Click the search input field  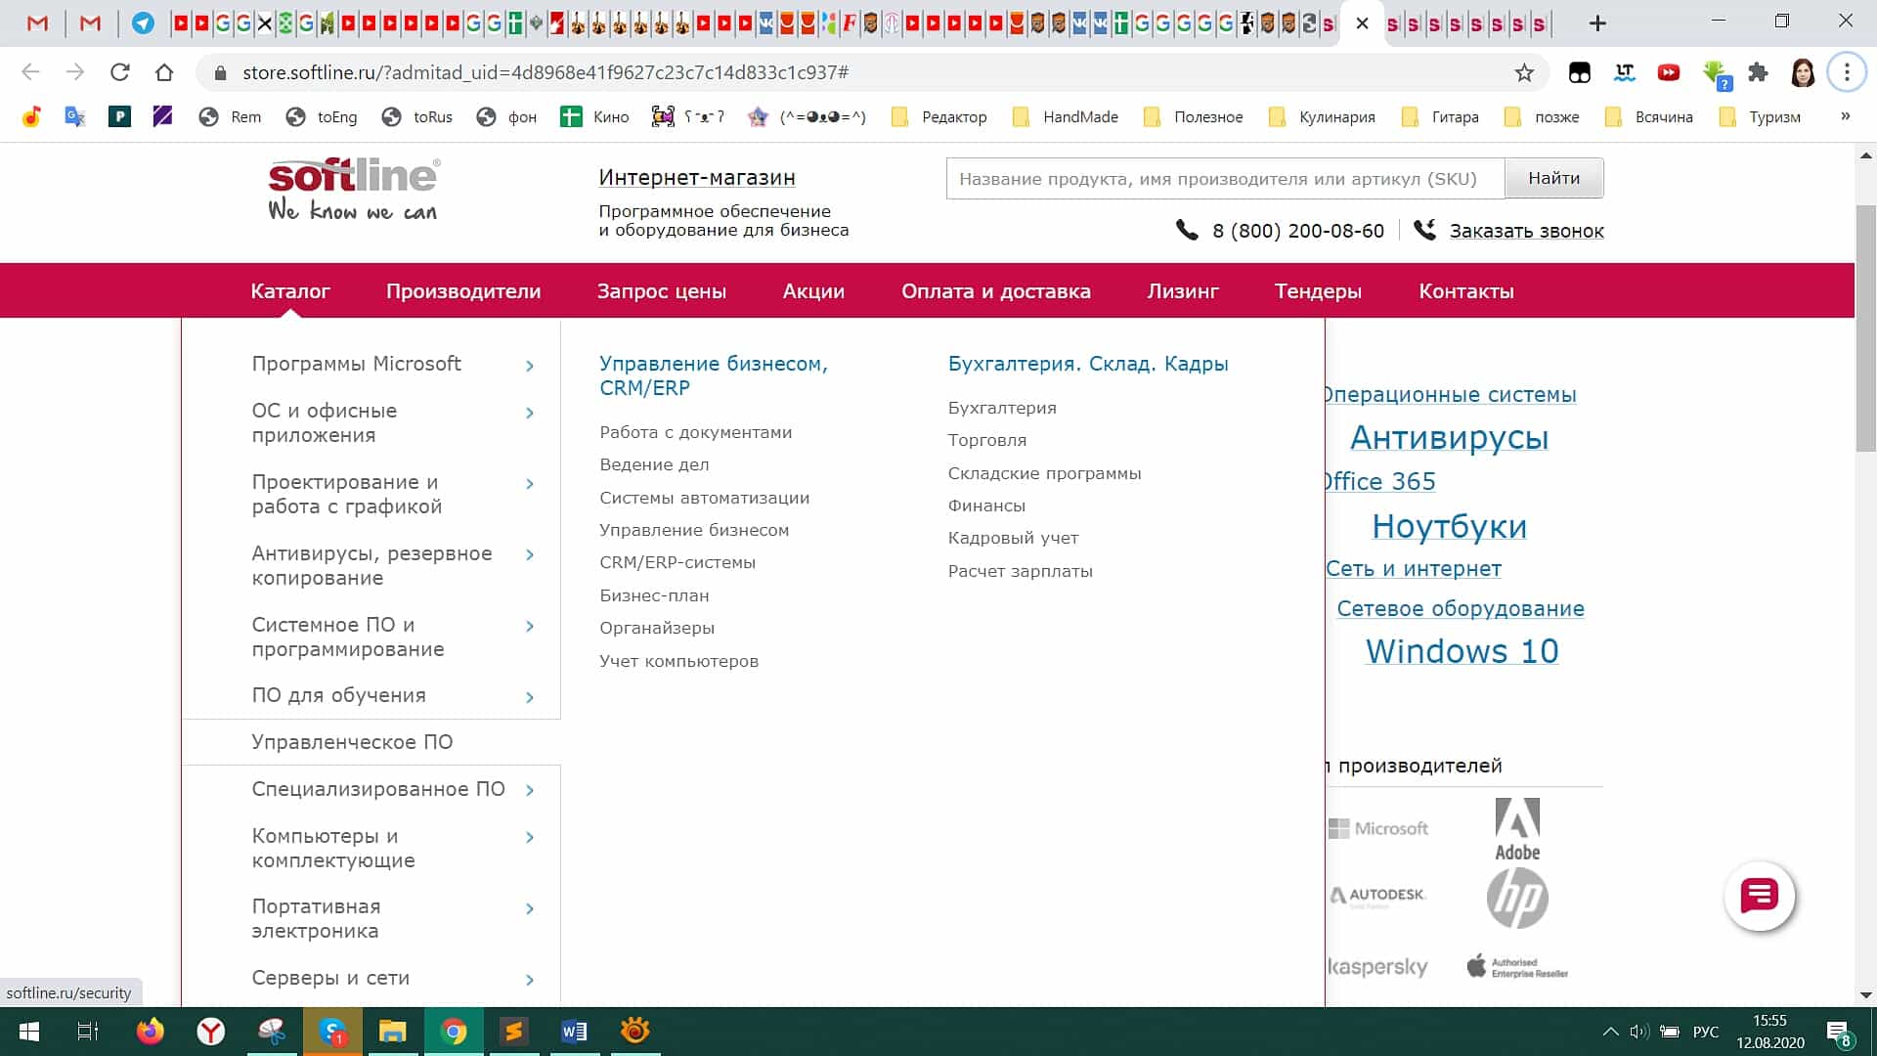tap(1225, 178)
